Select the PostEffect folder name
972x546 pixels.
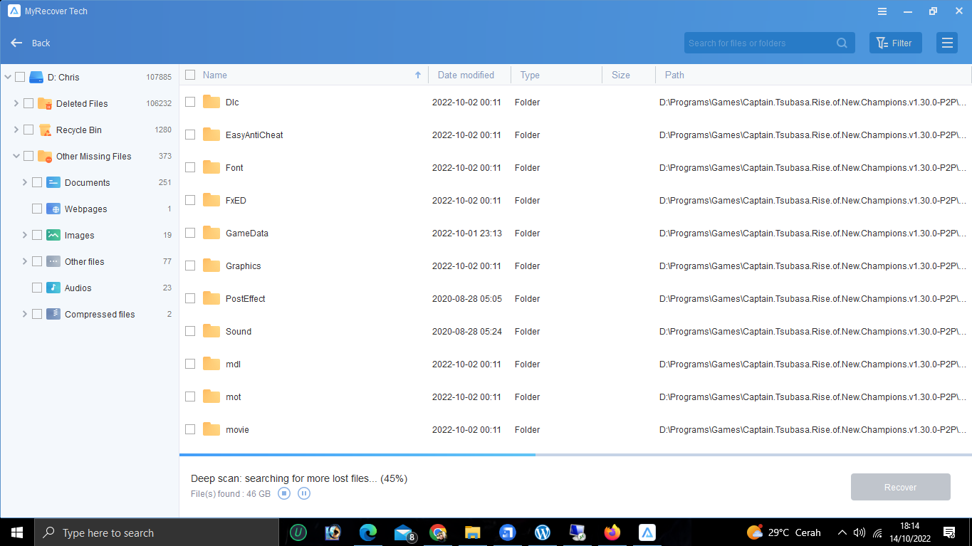click(245, 298)
